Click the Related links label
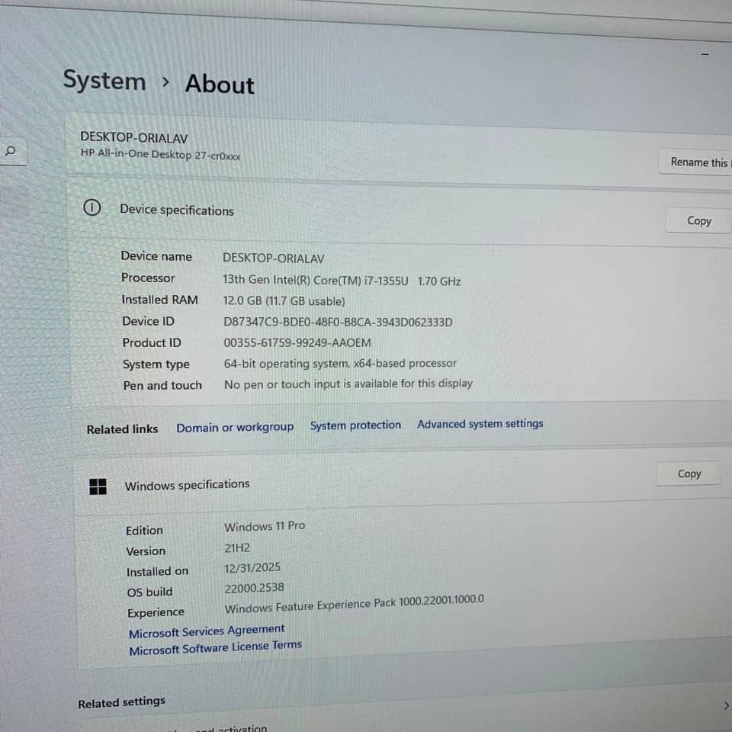The image size is (732, 732). click(x=122, y=429)
